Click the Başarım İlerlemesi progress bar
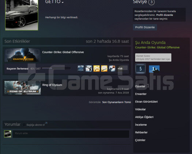The image size is (192, 154). [56, 69]
